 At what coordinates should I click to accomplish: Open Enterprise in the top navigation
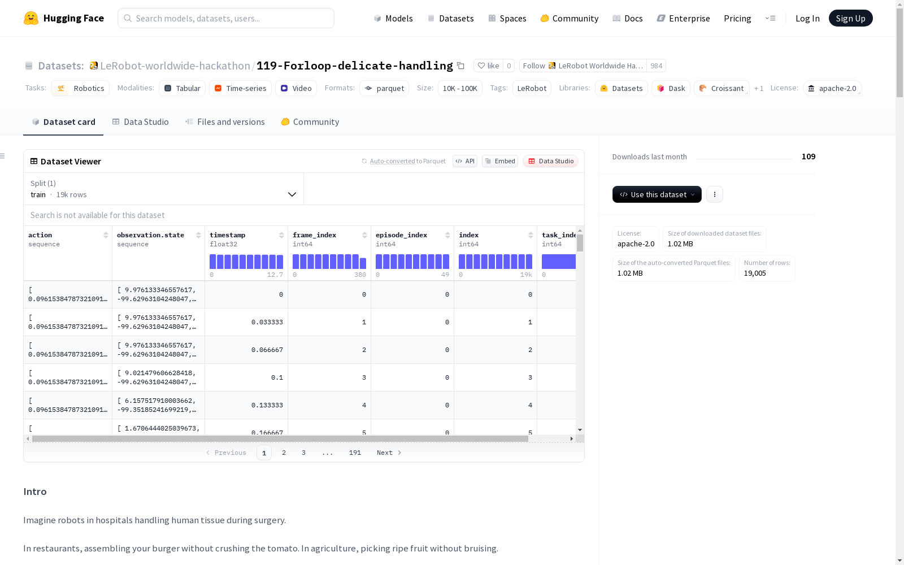pyautogui.click(x=683, y=18)
